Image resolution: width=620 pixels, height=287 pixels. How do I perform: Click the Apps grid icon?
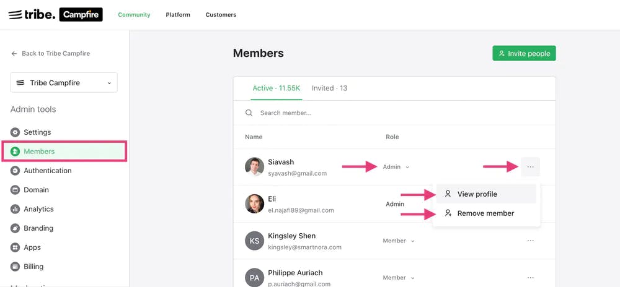click(15, 247)
